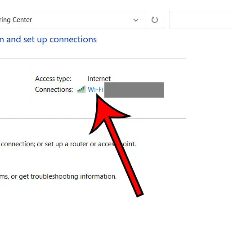Expand the address bar history chevron
This screenshot has width=233, height=225.
pos(136,20)
